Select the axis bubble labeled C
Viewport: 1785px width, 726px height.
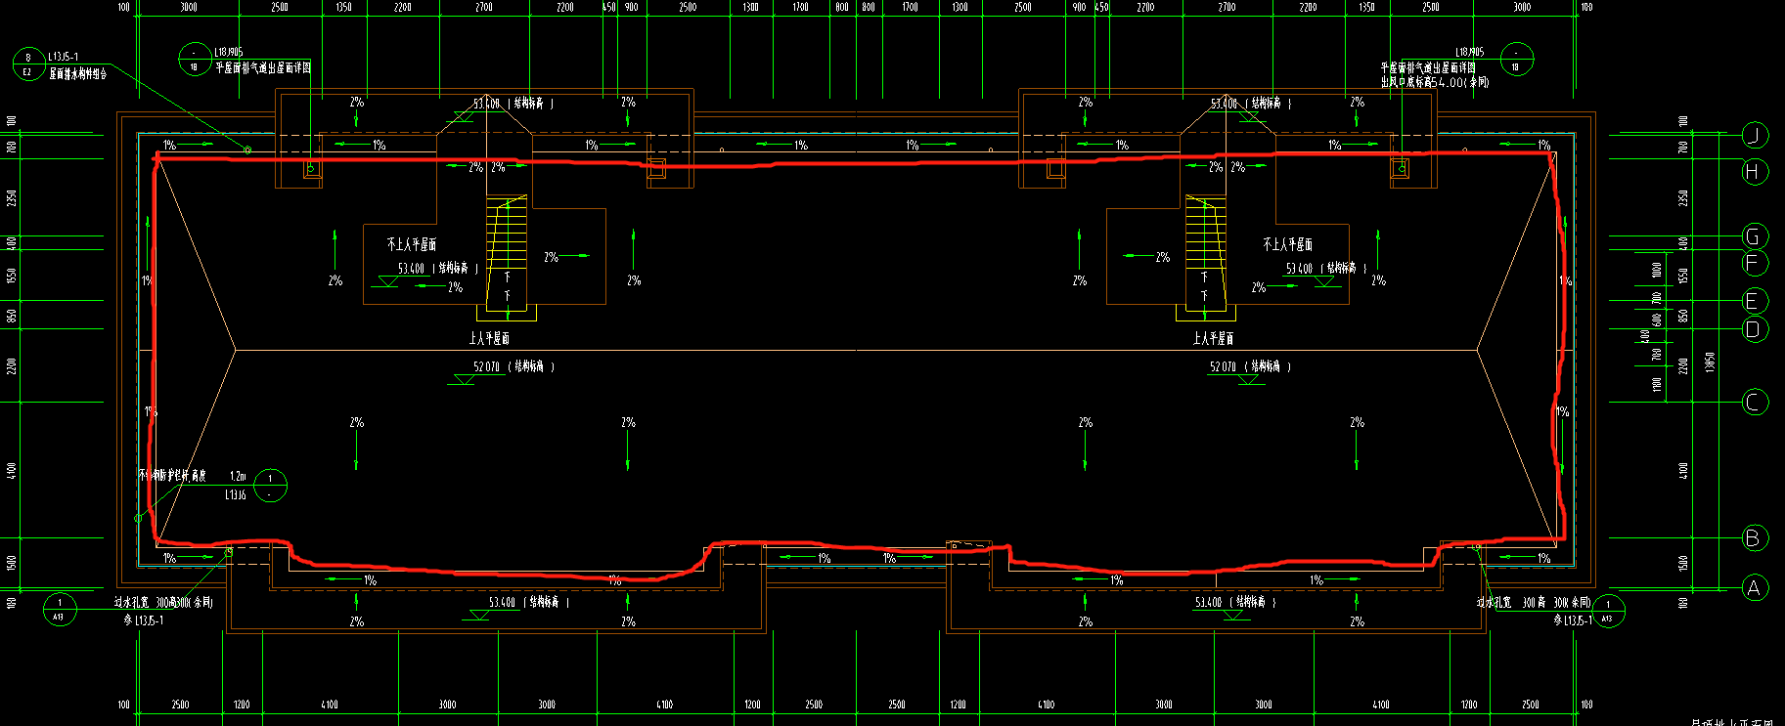point(1756,402)
